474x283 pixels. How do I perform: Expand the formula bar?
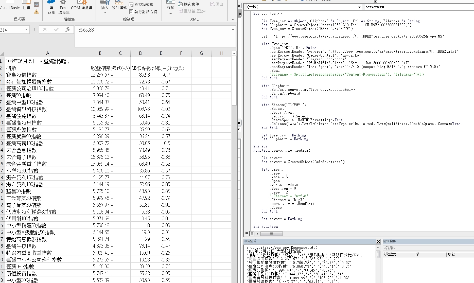click(x=233, y=29)
